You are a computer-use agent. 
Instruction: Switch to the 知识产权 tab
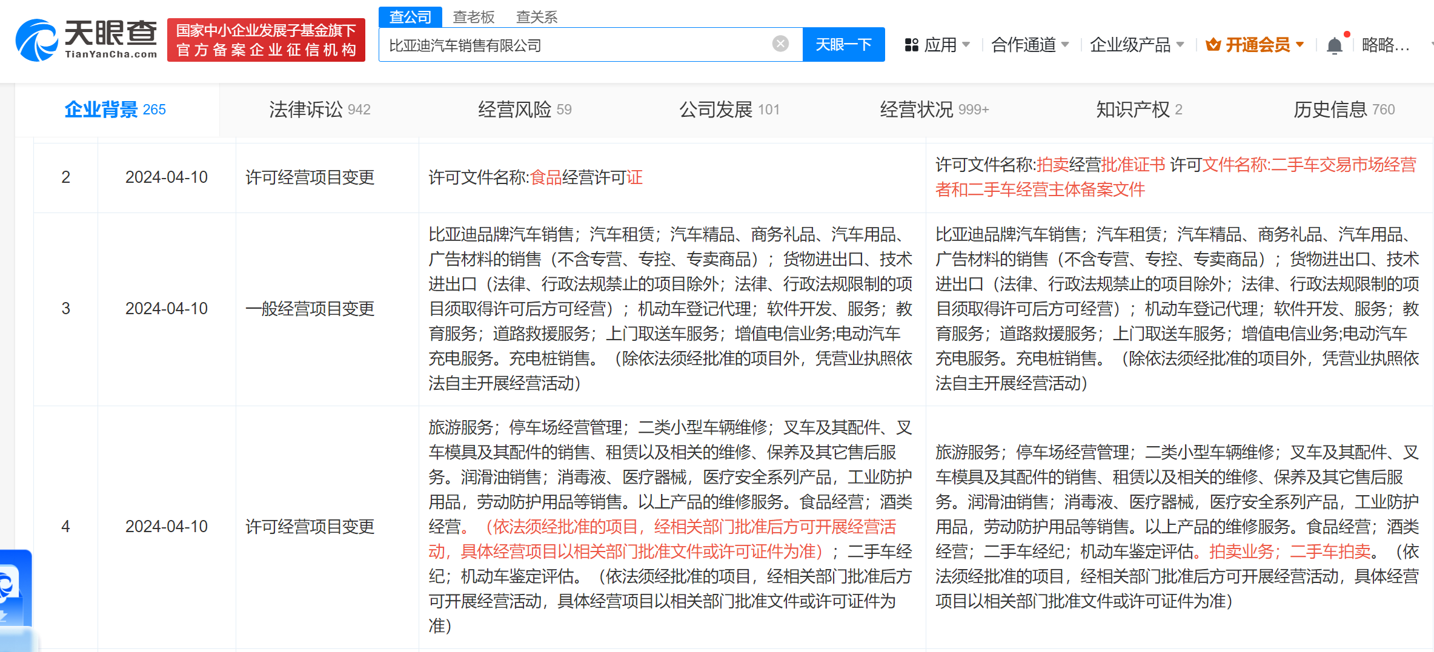[1138, 110]
